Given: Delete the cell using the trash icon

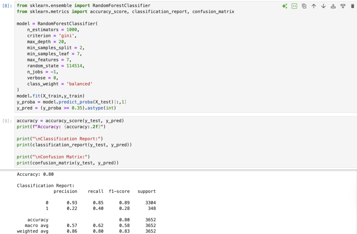Looking at the screenshot, I should click(352, 6).
